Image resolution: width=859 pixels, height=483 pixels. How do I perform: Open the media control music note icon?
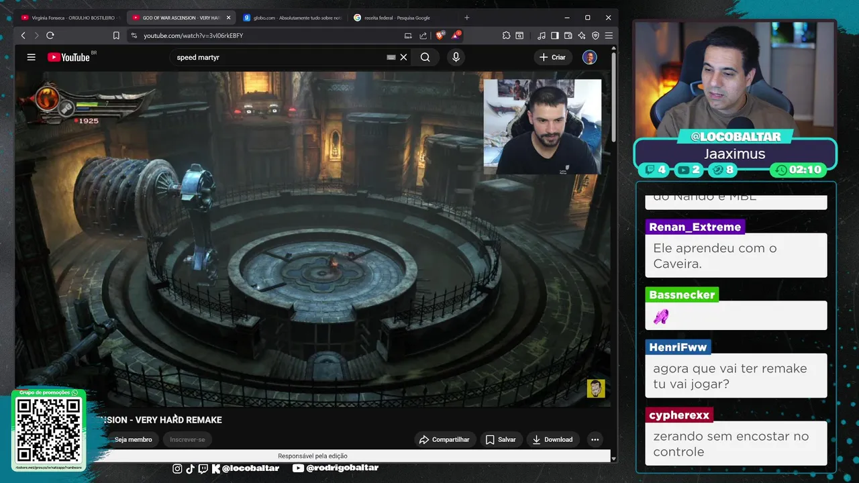tap(542, 36)
